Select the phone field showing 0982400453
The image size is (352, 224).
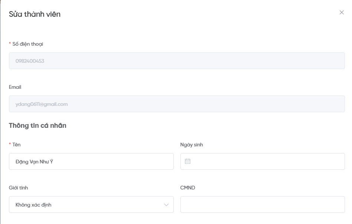177,61
